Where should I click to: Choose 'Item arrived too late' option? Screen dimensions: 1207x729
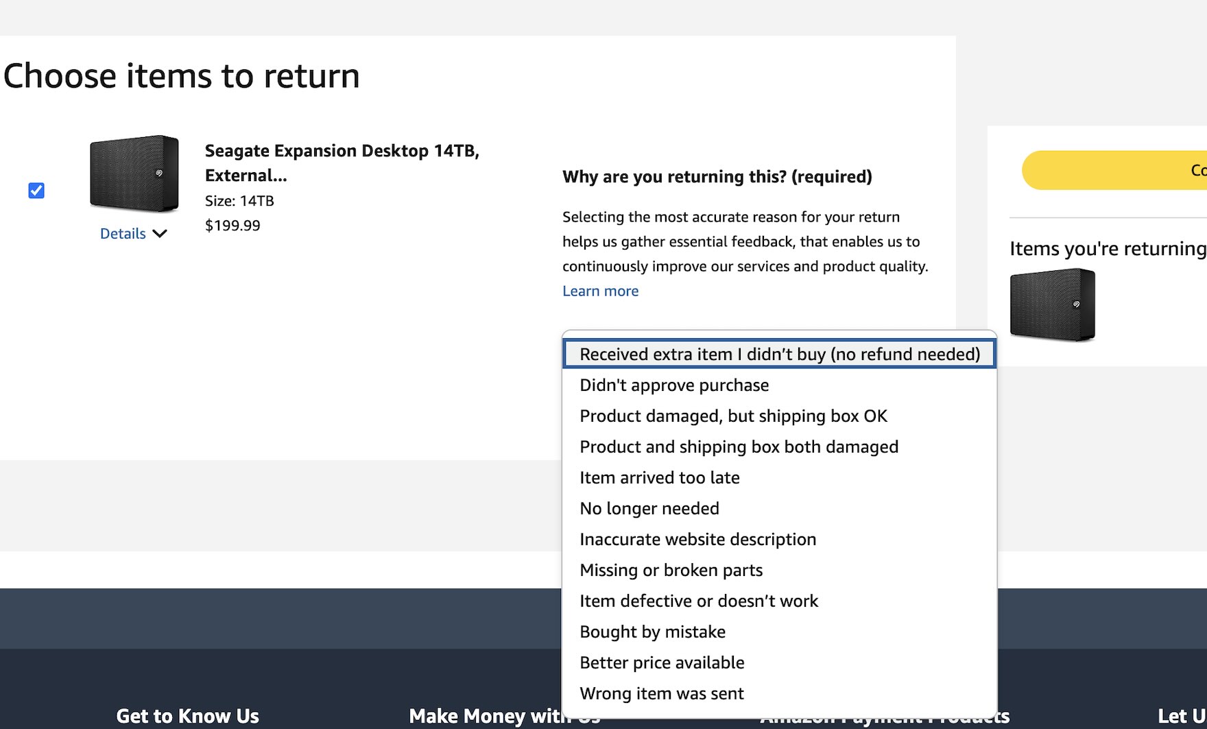click(x=659, y=478)
